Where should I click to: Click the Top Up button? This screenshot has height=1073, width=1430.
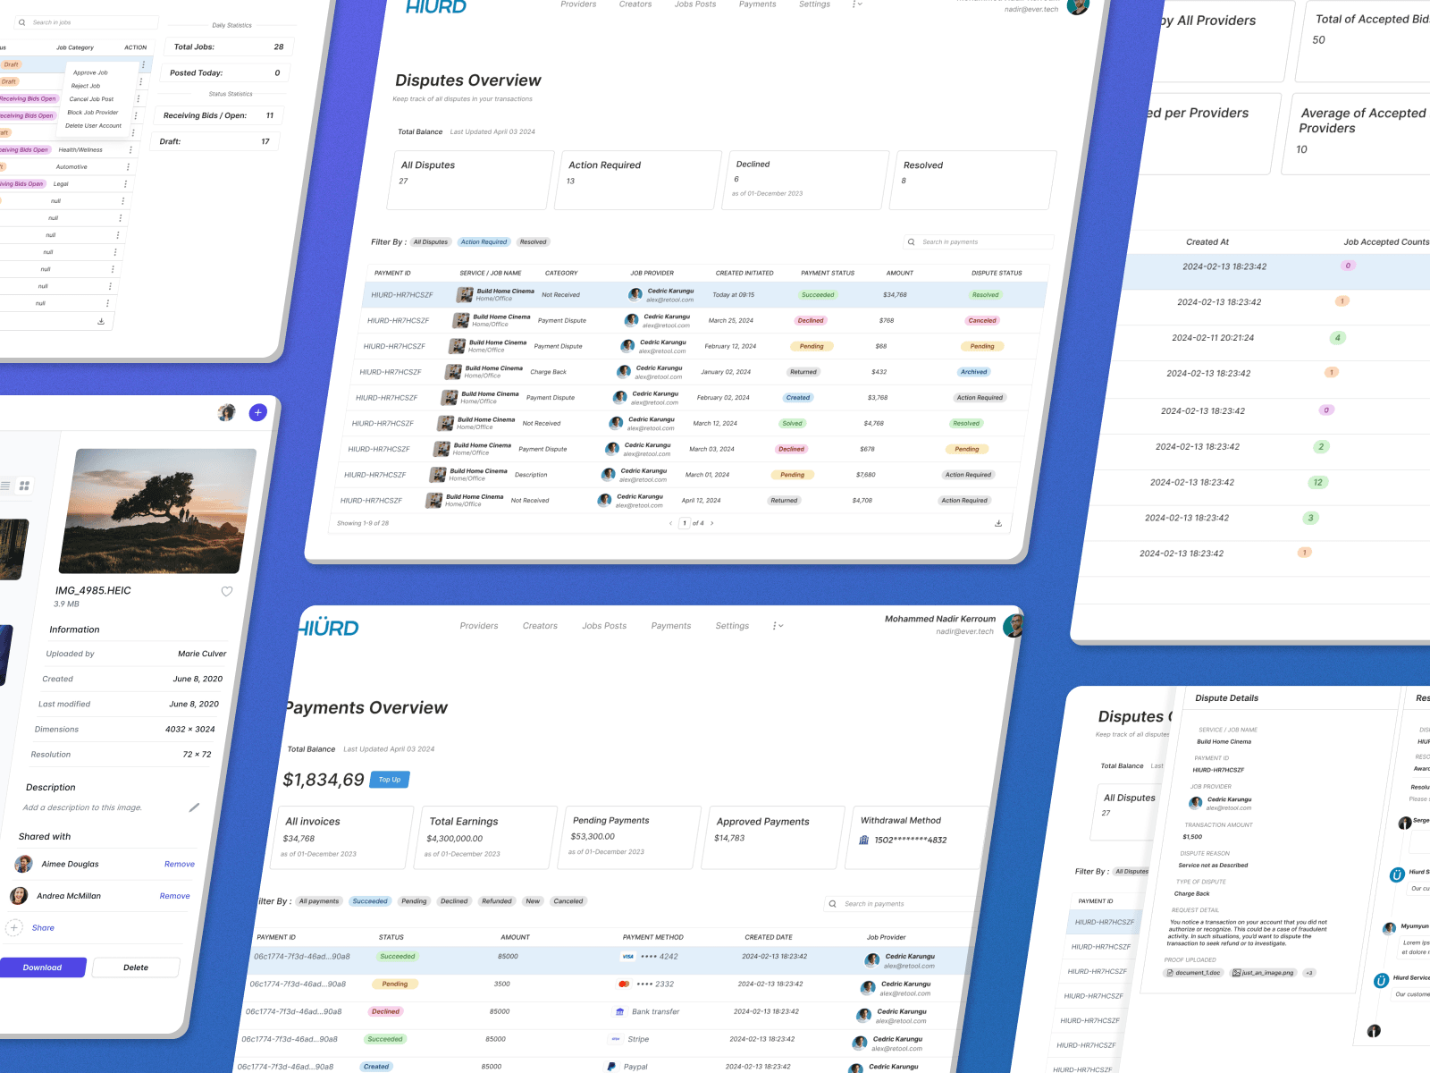click(x=389, y=779)
